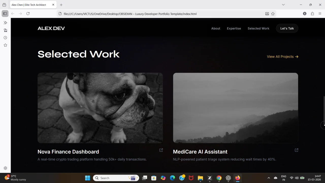Open the AI chatbot sidebar panel
Image resolution: width=325 pixels, height=183 pixels.
5,23
